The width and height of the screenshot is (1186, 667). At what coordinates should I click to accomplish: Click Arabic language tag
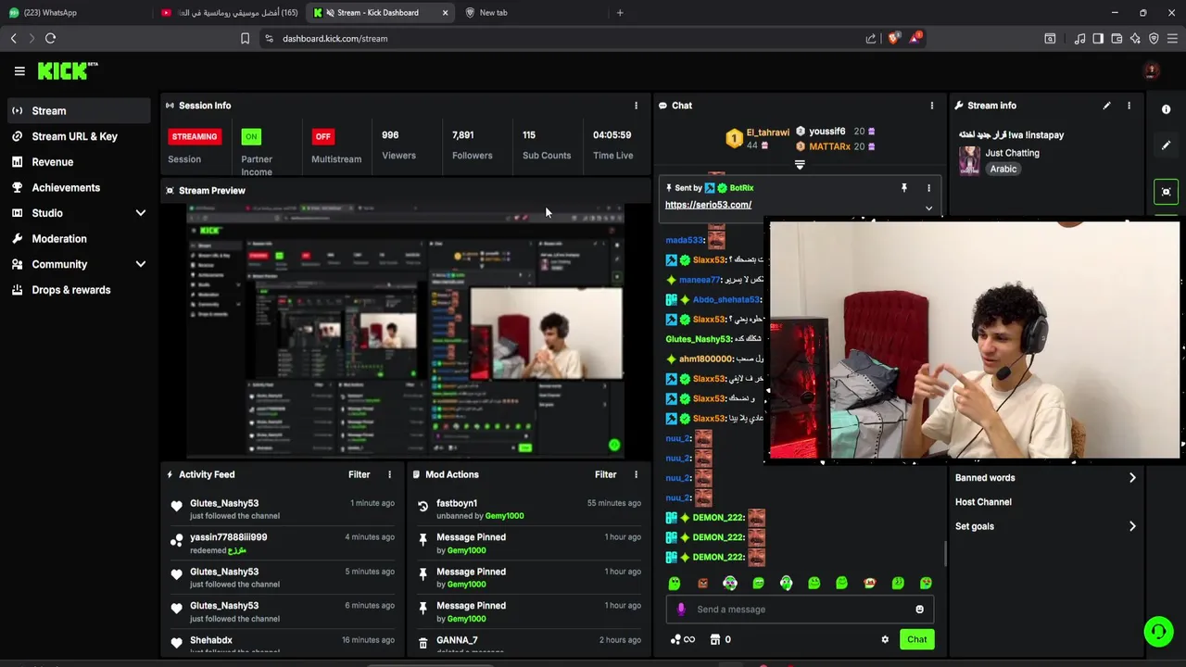point(1003,170)
